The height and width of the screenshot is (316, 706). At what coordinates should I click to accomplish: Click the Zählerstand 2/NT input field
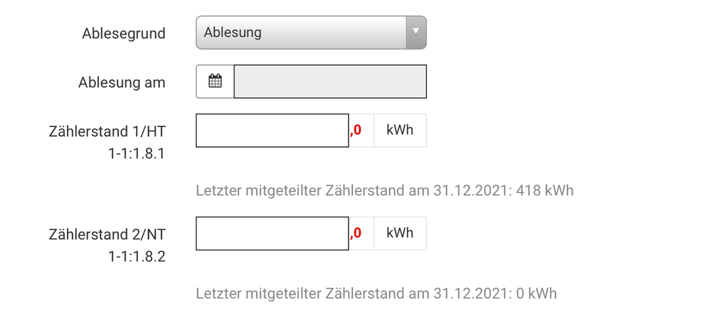point(272,233)
